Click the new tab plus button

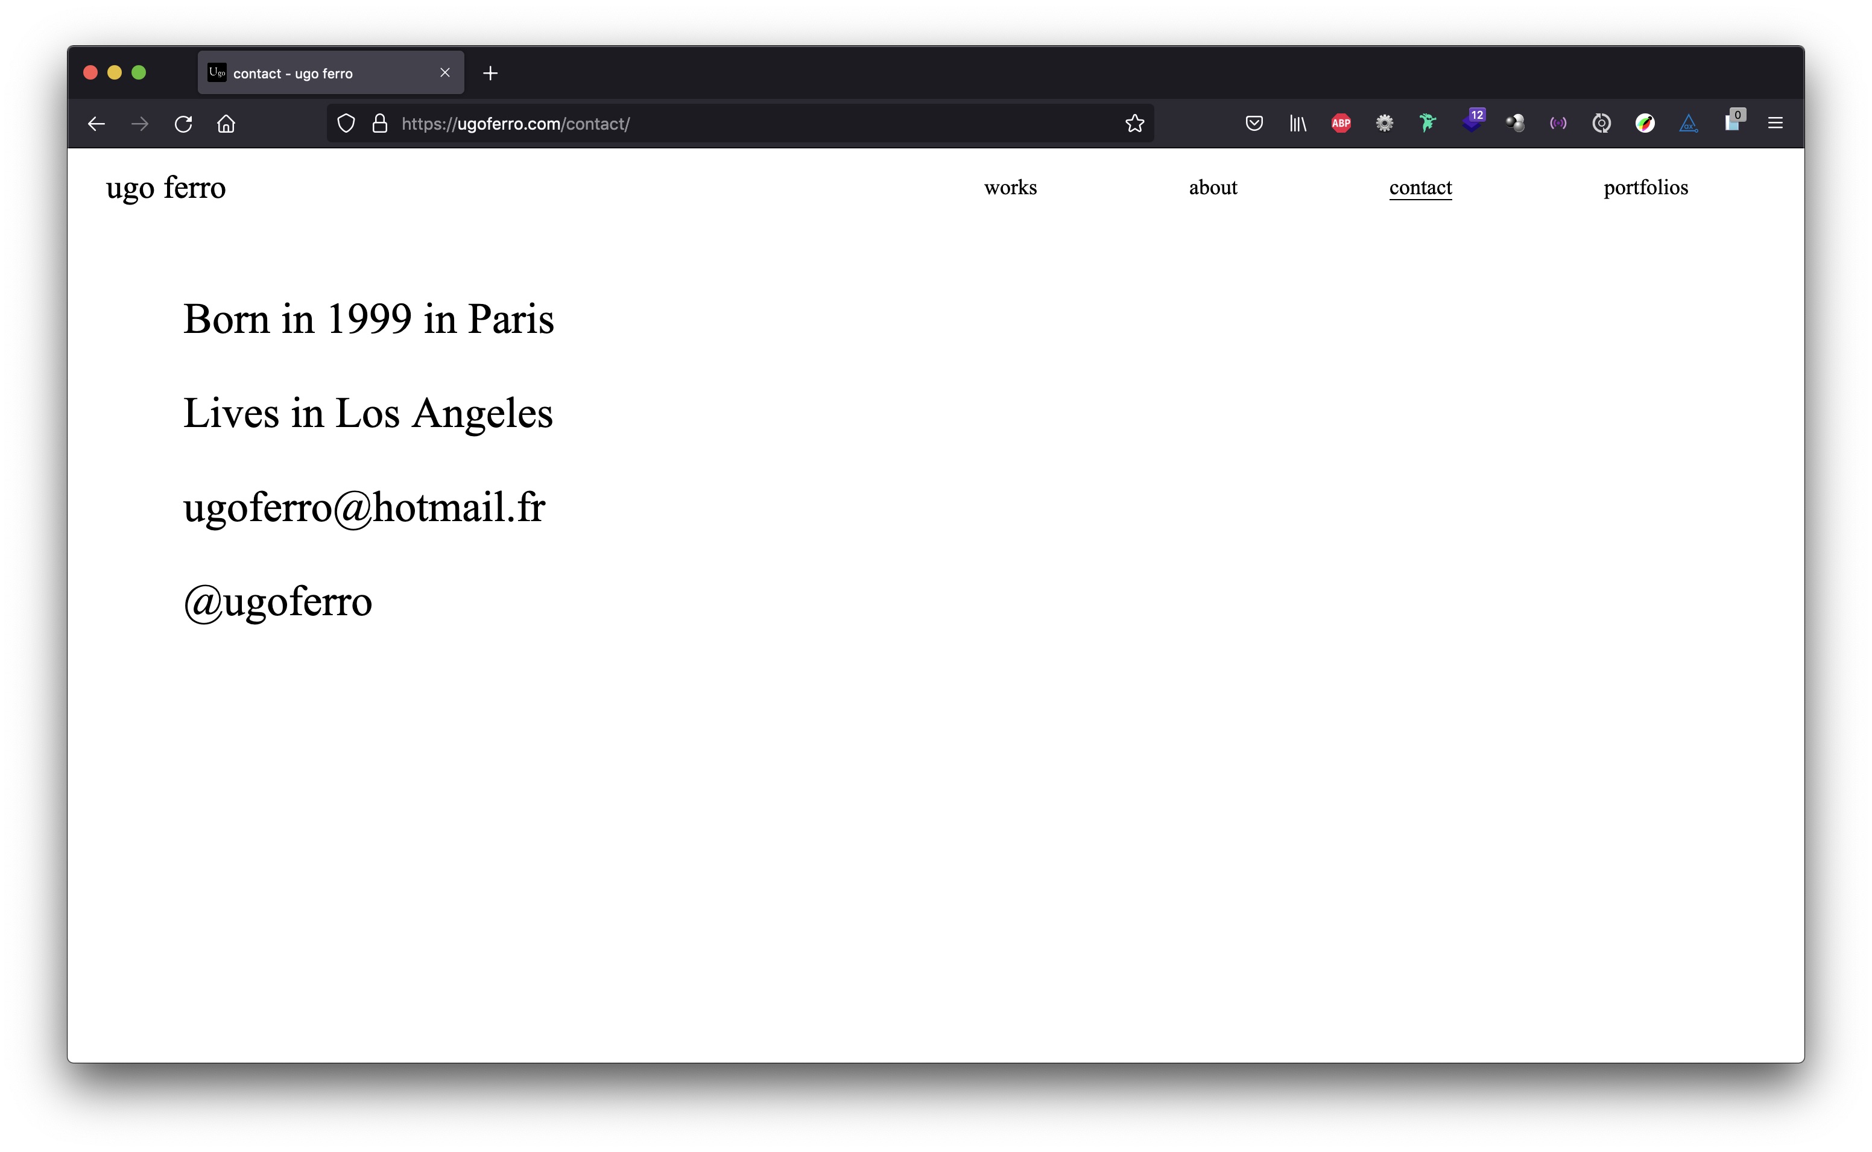(x=489, y=74)
